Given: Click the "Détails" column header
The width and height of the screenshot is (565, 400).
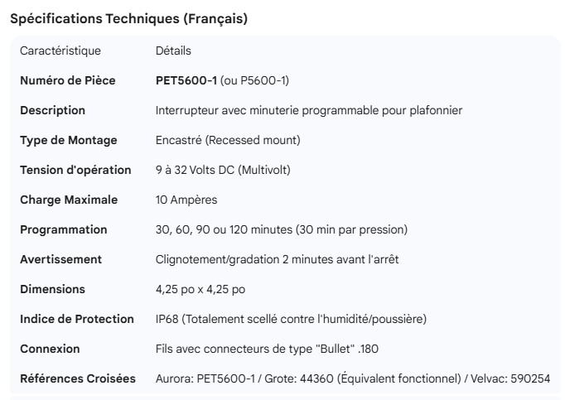Looking at the screenshot, I should pyautogui.click(x=173, y=51).
